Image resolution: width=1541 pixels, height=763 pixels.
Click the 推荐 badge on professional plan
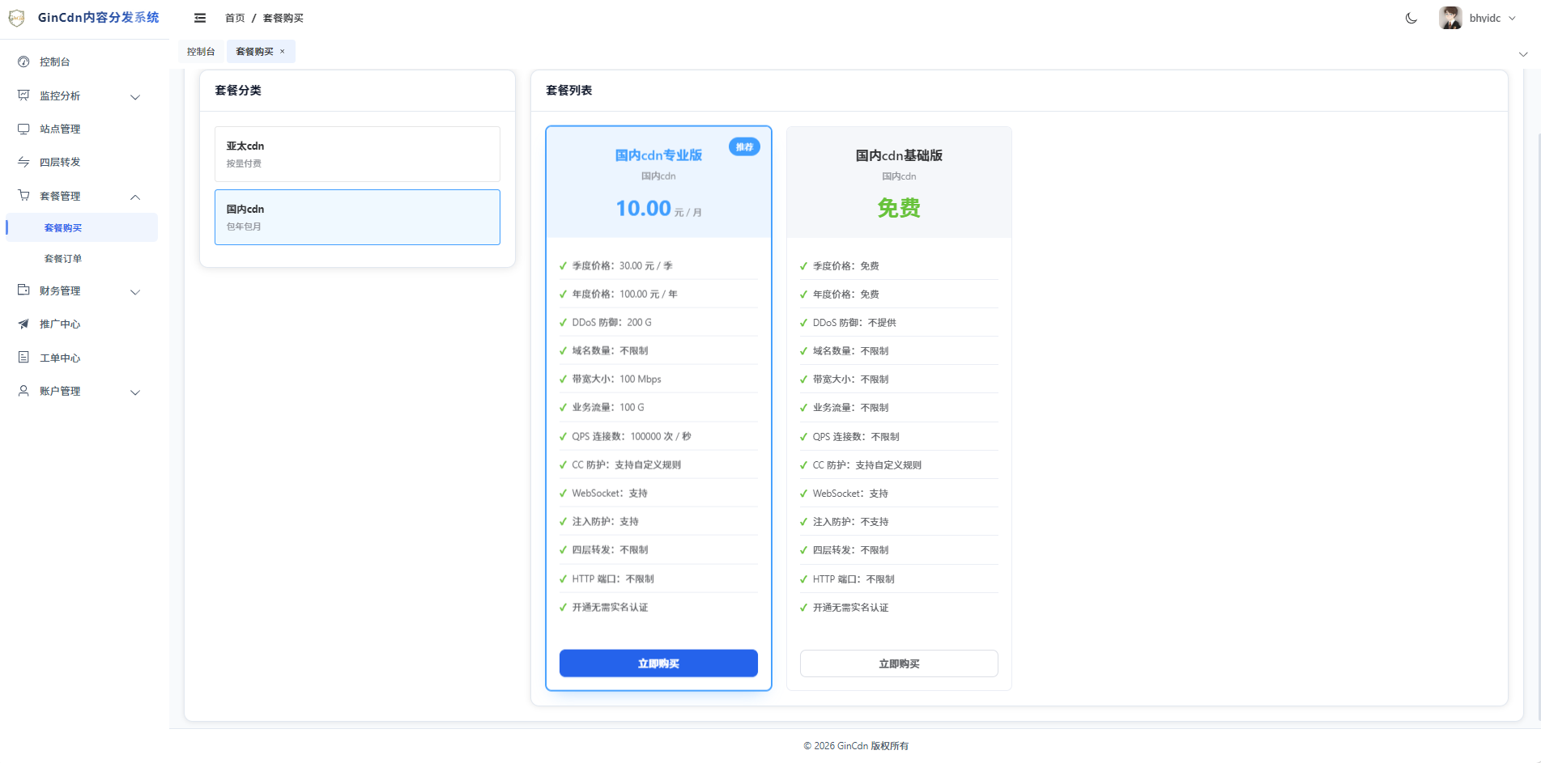pyautogui.click(x=744, y=146)
